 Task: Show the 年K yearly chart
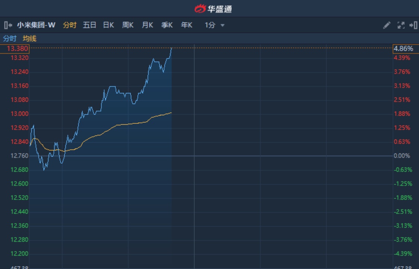coord(187,25)
